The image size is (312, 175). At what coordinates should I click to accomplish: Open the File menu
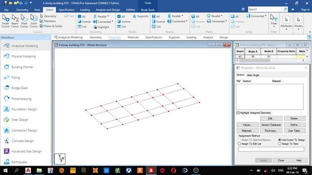[x=6, y=10]
